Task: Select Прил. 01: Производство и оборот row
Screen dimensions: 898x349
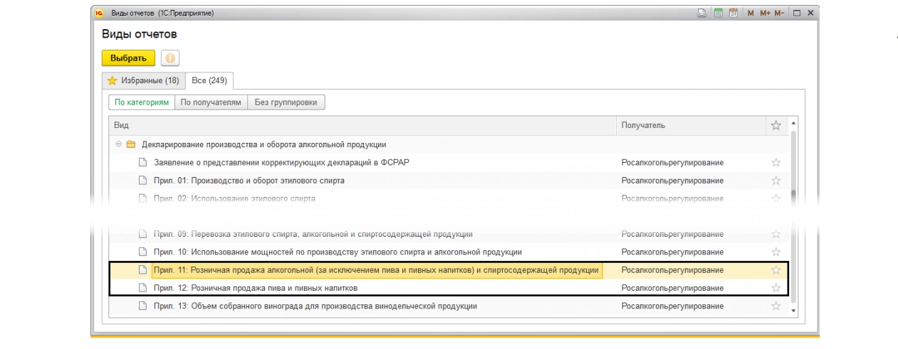Action: pos(449,181)
